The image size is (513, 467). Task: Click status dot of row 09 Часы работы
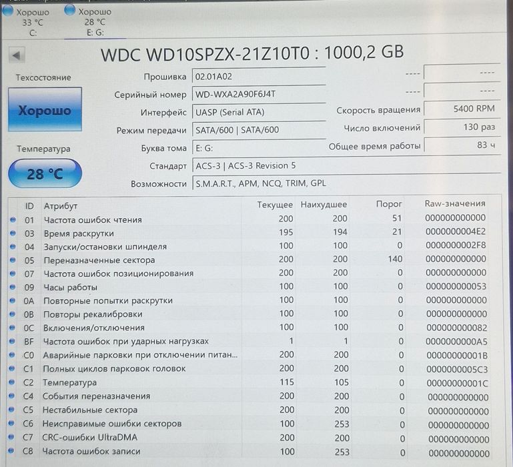click(x=13, y=287)
